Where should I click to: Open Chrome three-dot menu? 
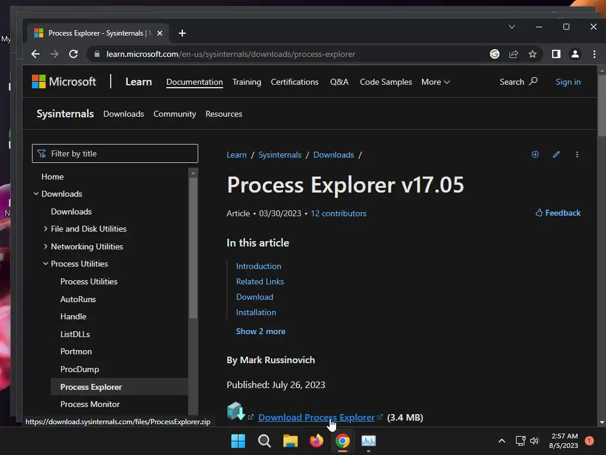(x=594, y=54)
